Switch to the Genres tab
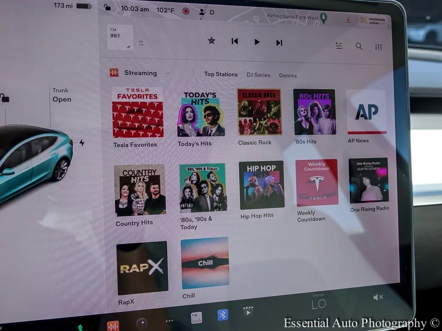The width and height of the screenshot is (442, 331). pyautogui.click(x=287, y=75)
